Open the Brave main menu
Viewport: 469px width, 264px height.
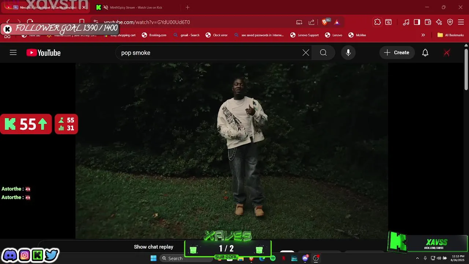(x=461, y=22)
